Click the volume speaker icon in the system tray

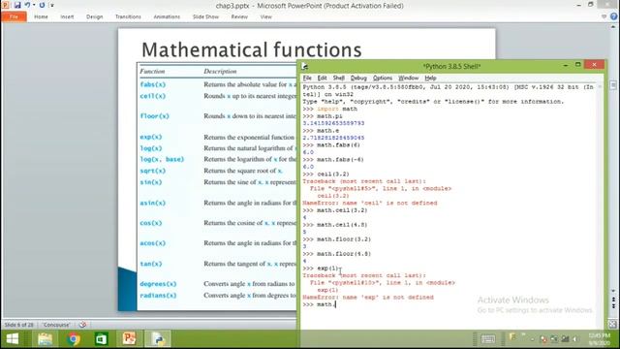[x=574, y=339]
